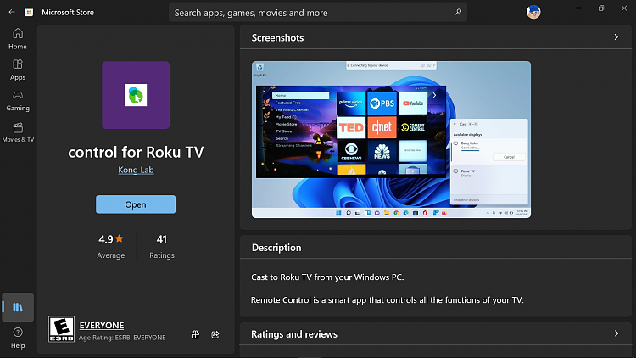The image size is (636, 358).
Task: Click the Open button
Action: 136,204
